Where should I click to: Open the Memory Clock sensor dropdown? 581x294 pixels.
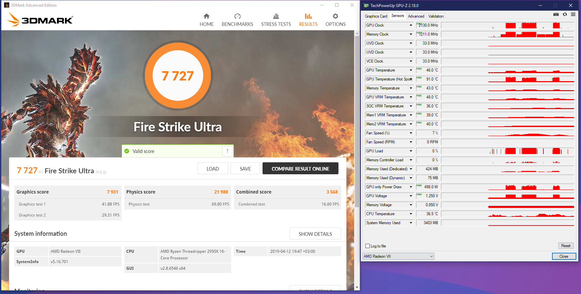click(411, 34)
